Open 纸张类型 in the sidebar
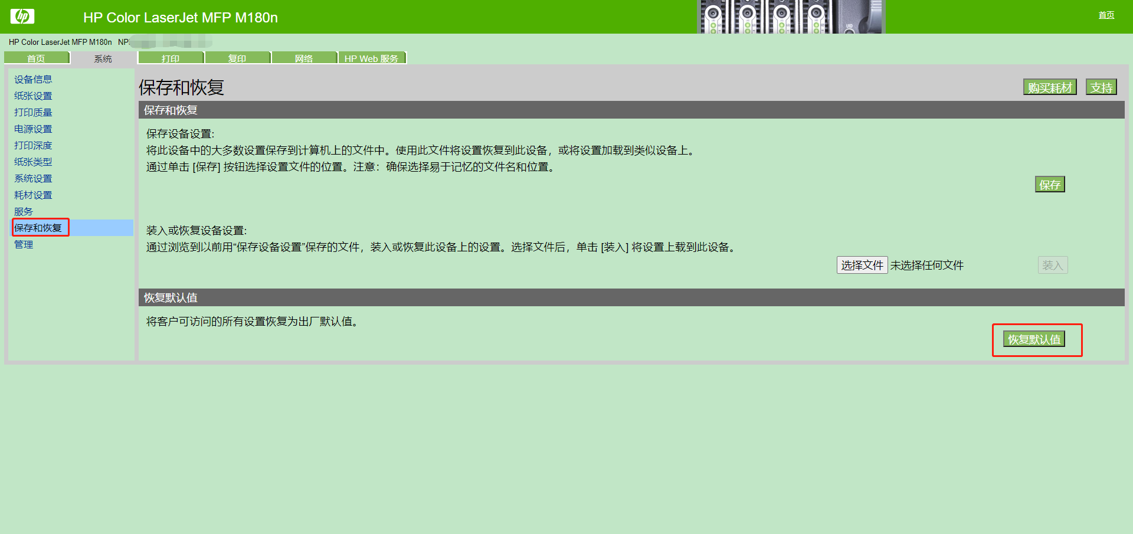Screen dimensions: 1133x534 (x=33, y=162)
